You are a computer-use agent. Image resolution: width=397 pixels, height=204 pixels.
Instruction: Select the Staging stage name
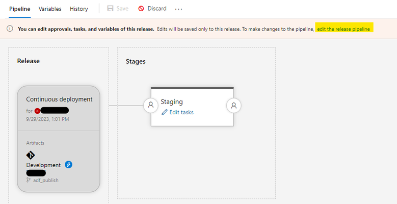[172, 102]
